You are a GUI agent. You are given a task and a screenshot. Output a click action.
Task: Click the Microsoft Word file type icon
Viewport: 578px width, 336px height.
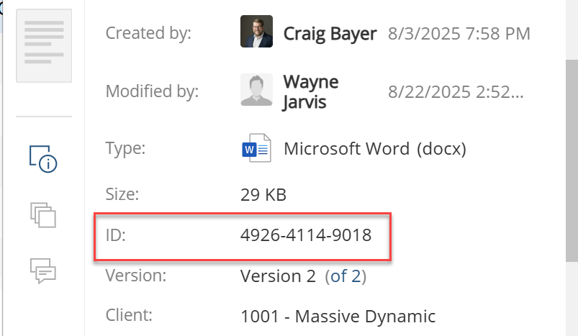pos(256,149)
